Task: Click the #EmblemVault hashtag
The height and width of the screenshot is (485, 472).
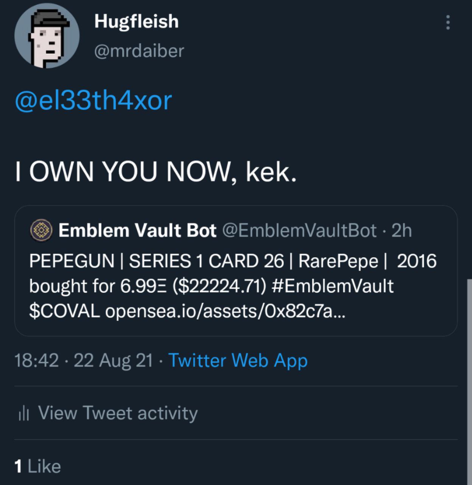Action: (333, 286)
